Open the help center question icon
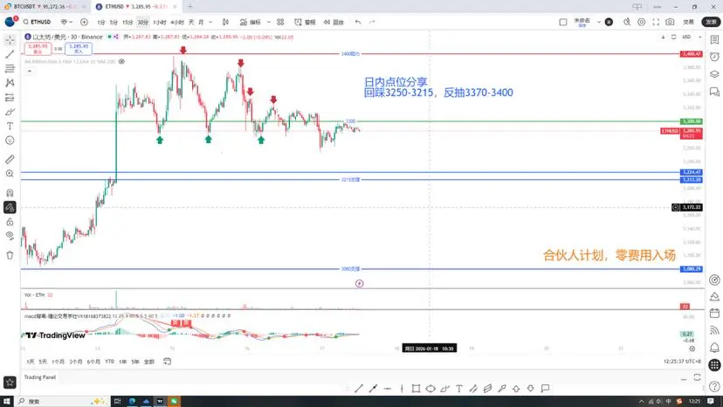This screenshot has height=407, width=723. pos(714,386)
